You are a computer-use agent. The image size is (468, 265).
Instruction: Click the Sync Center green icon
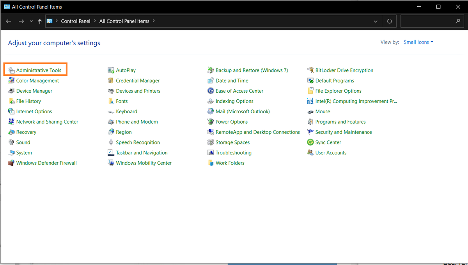(310, 142)
